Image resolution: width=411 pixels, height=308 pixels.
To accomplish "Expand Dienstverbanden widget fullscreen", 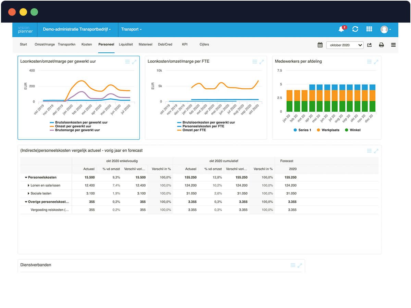I will coord(300,265).
